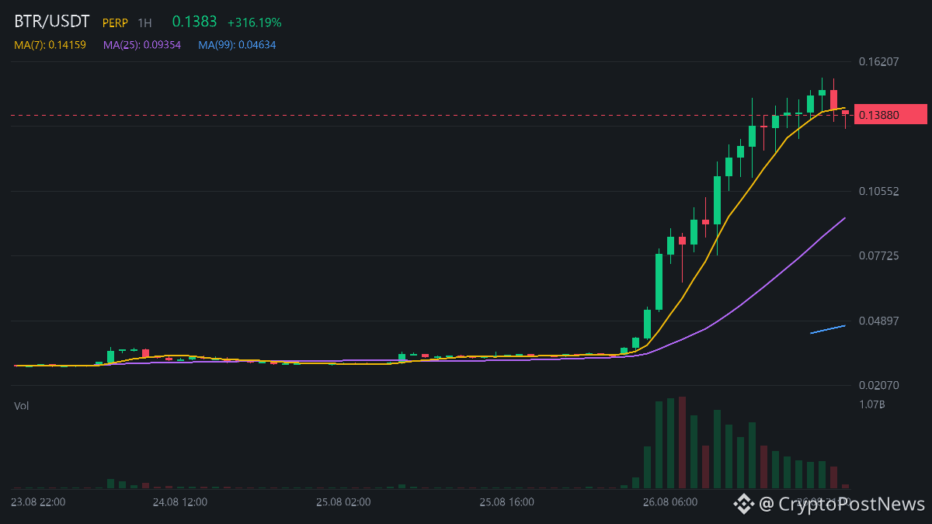Click the 25.08 02:00 time label
932x524 pixels.
tap(343, 502)
